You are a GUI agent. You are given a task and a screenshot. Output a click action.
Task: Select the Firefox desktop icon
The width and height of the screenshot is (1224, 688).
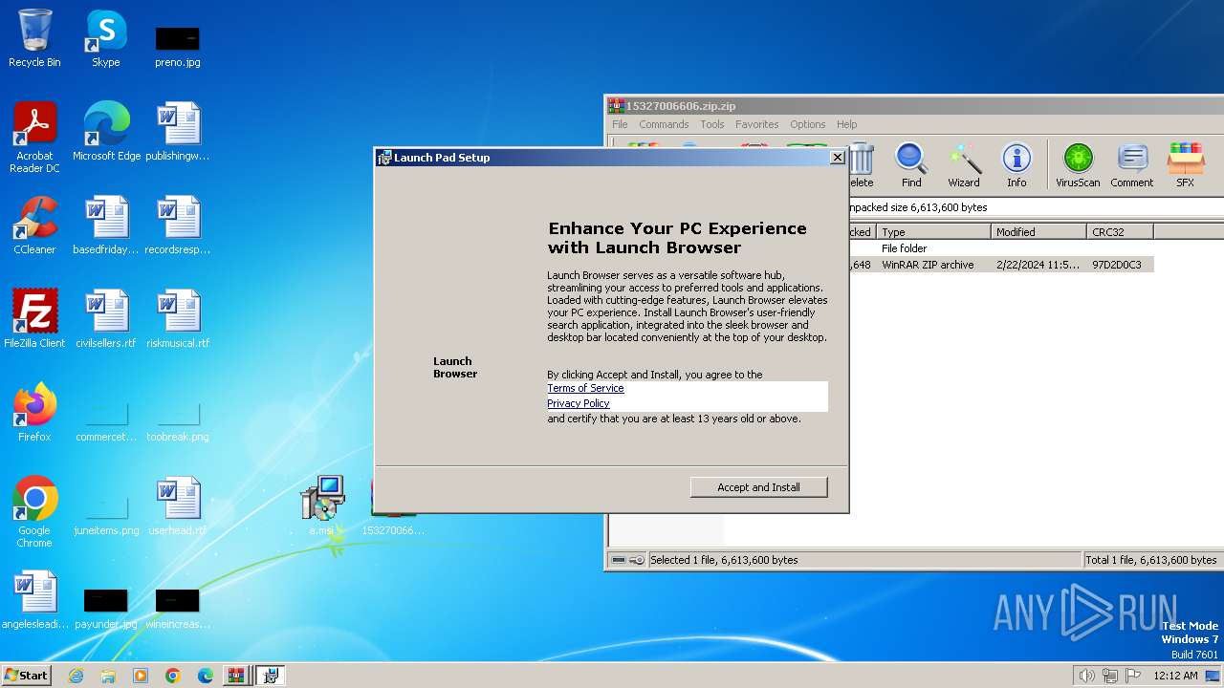(x=34, y=413)
